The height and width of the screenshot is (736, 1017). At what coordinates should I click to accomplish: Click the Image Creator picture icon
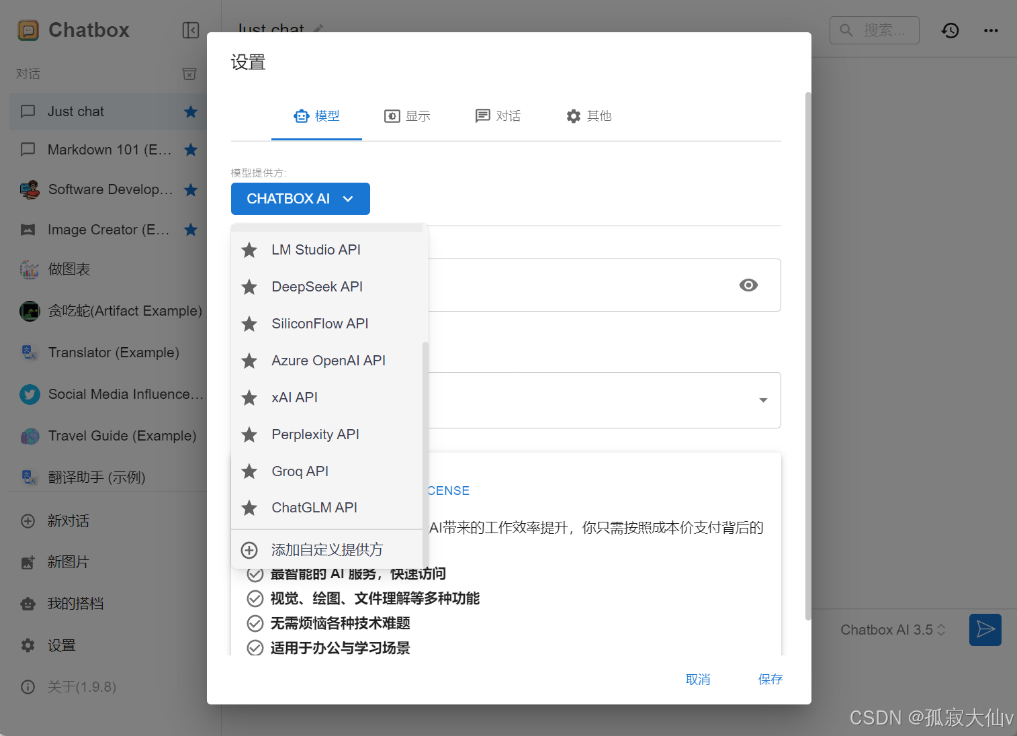click(x=28, y=230)
